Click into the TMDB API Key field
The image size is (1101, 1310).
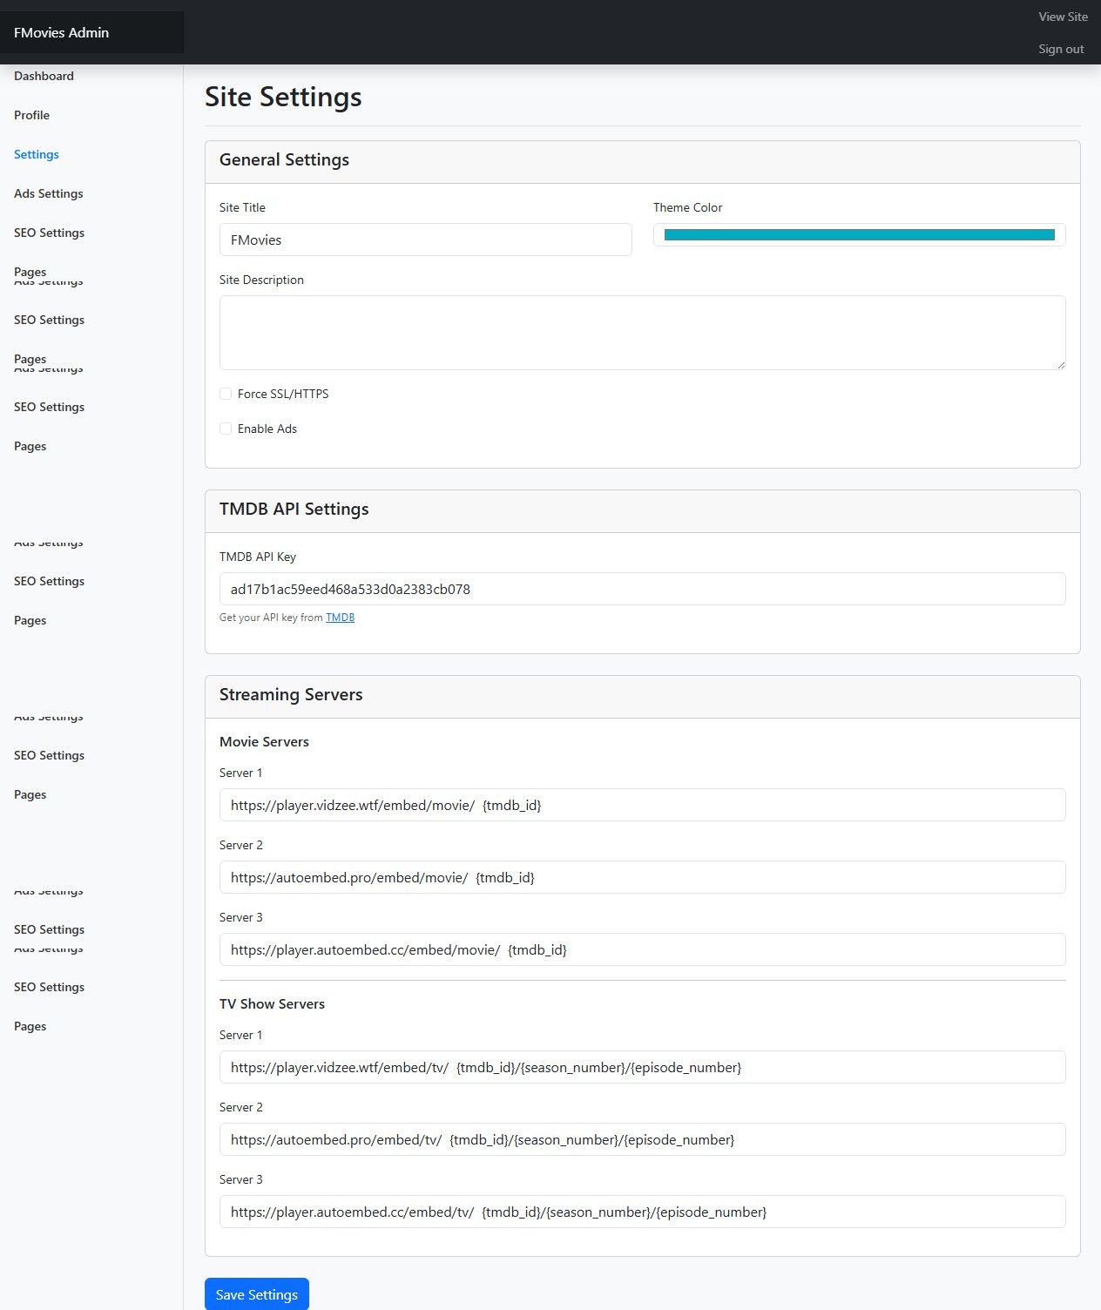(642, 589)
